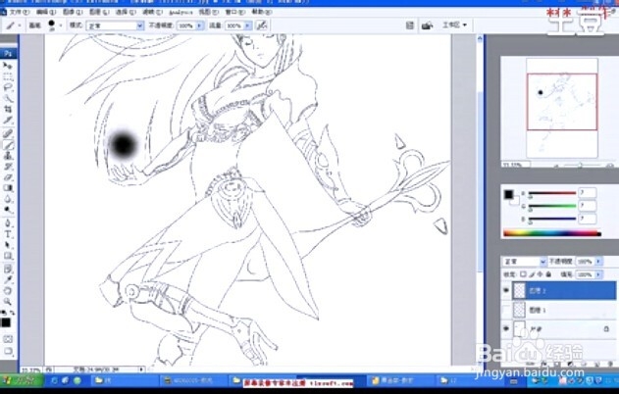The width and height of the screenshot is (619, 394).
Task: Select the Slice tool
Action: pos(8,121)
